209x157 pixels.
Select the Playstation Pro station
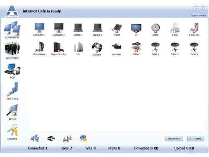(x=59, y=49)
